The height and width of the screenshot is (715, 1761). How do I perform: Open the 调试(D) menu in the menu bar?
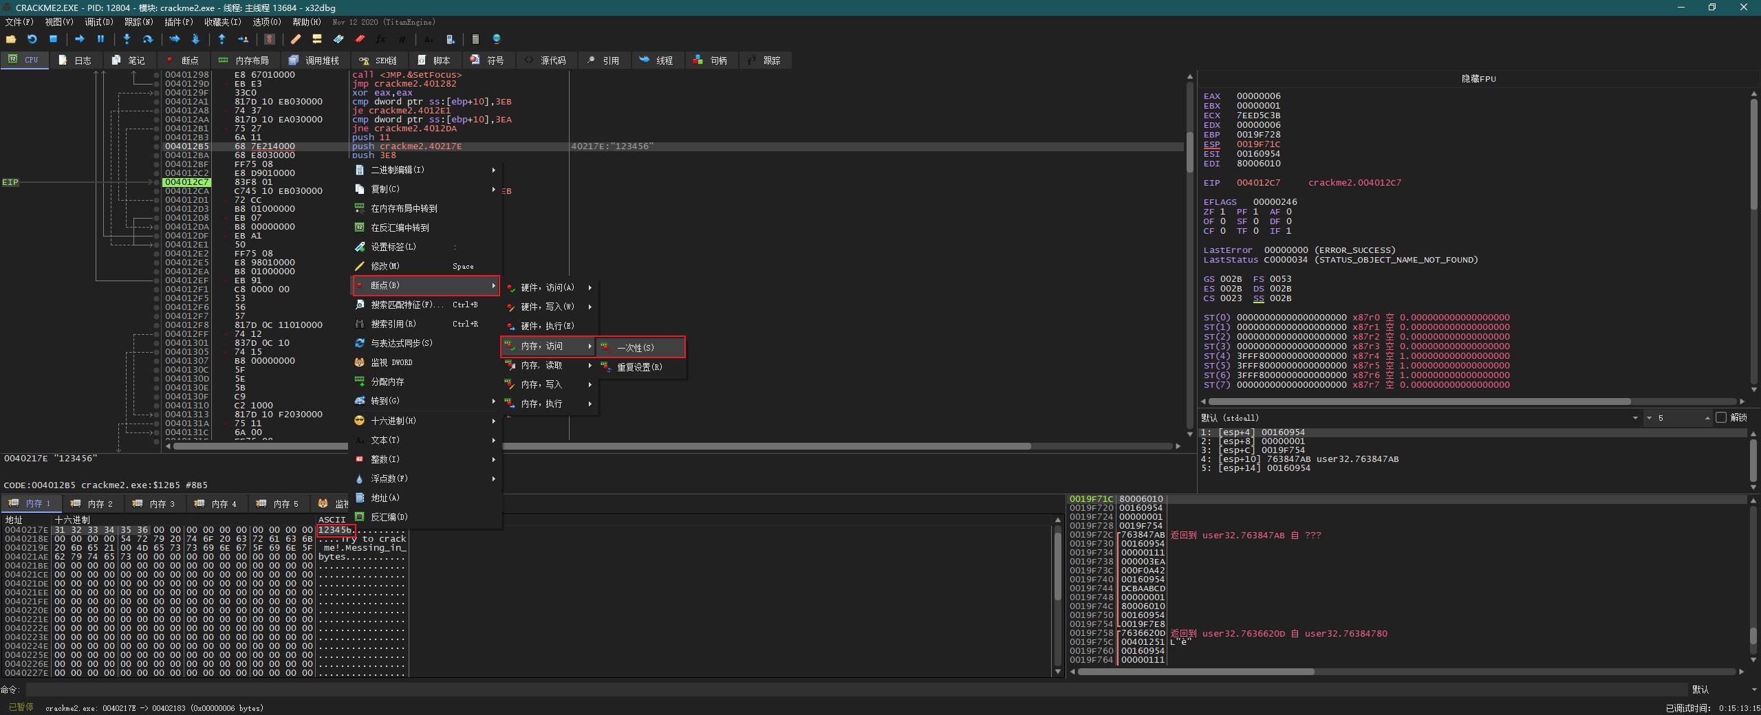pos(98,22)
